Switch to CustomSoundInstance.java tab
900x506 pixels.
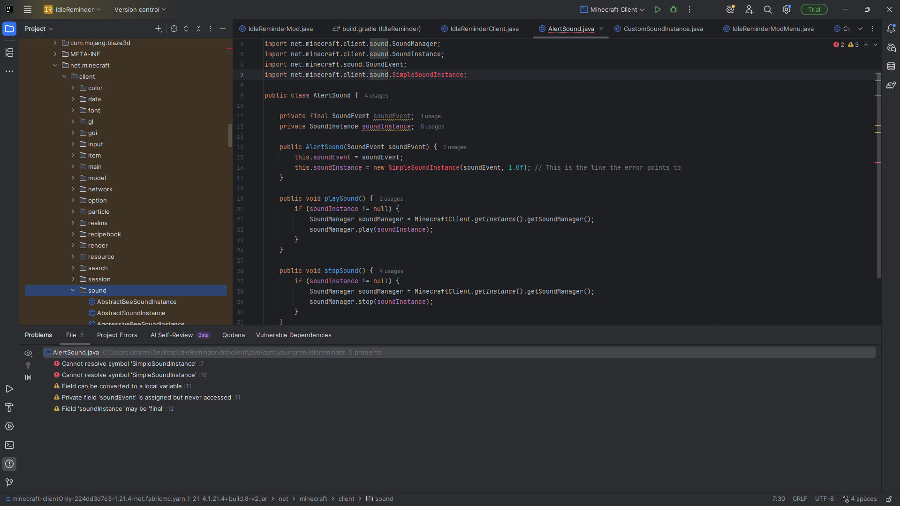[658, 29]
